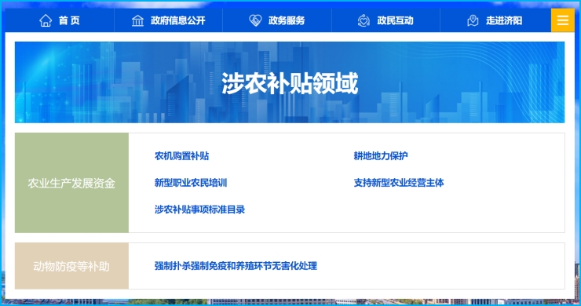
Task: Click the government building icon
Action: (x=137, y=20)
